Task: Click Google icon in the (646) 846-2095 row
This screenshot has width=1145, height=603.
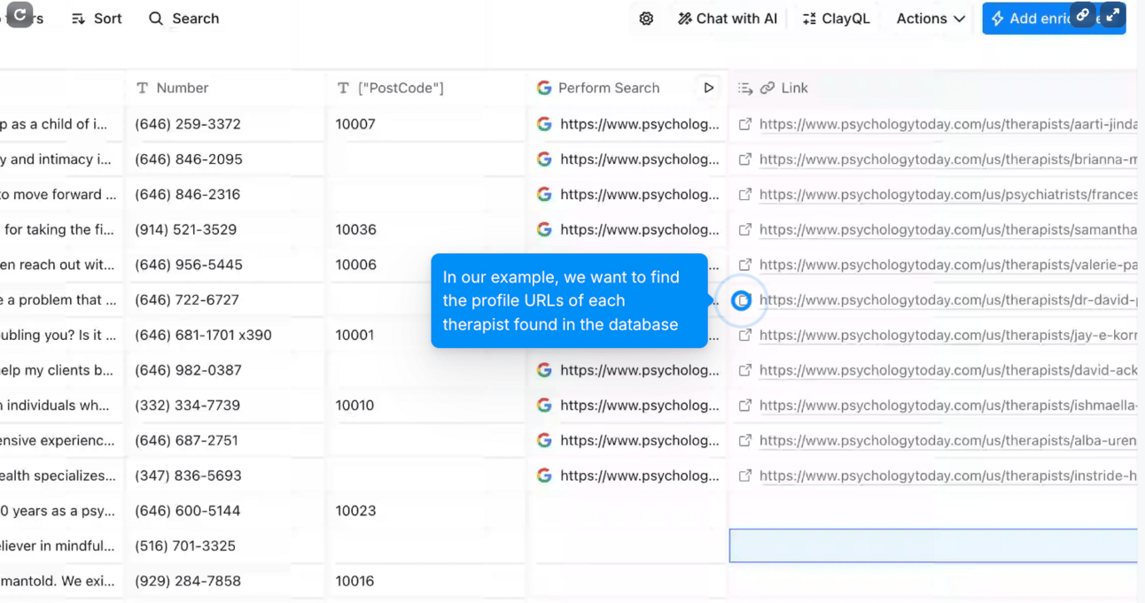Action: 544,159
